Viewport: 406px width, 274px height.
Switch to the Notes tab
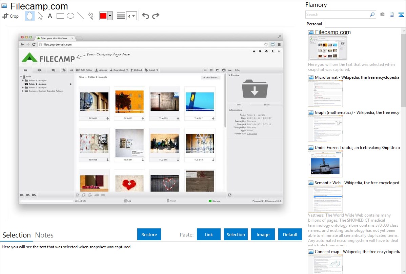44,235
